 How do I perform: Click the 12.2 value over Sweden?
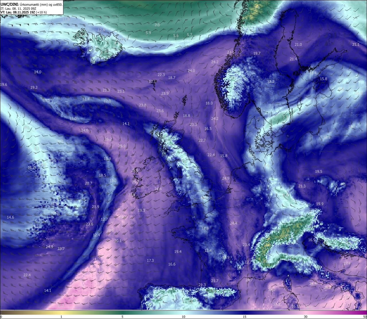(x=271, y=82)
